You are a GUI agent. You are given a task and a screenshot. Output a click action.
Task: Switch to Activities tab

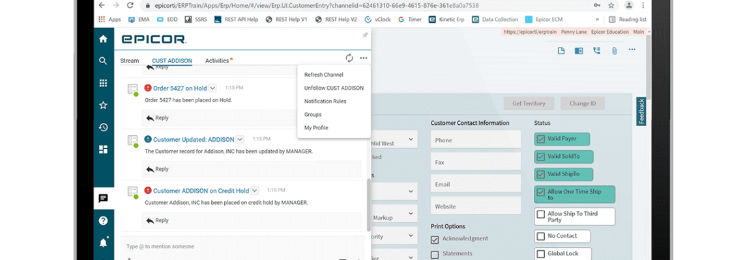(x=217, y=60)
